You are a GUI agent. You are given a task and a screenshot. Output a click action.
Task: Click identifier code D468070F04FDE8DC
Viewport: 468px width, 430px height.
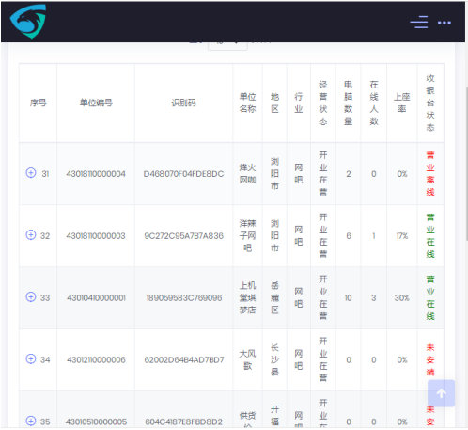click(183, 174)
